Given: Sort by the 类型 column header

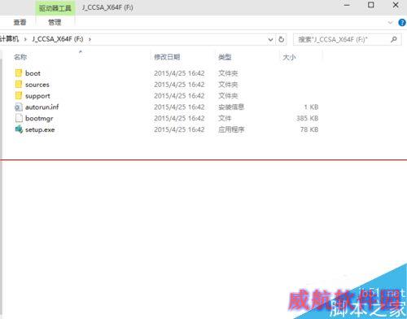Looking at the screenshot, I should tap(225, 57).
